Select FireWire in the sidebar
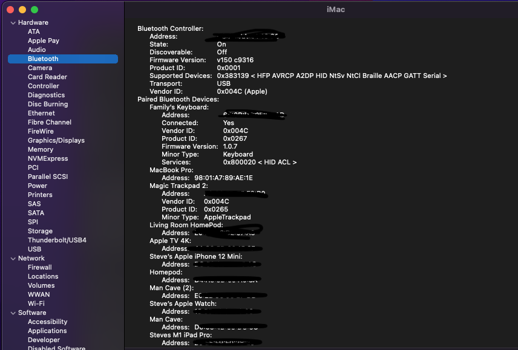The height and width of the screenshot is (350, 518). (41, 131)
